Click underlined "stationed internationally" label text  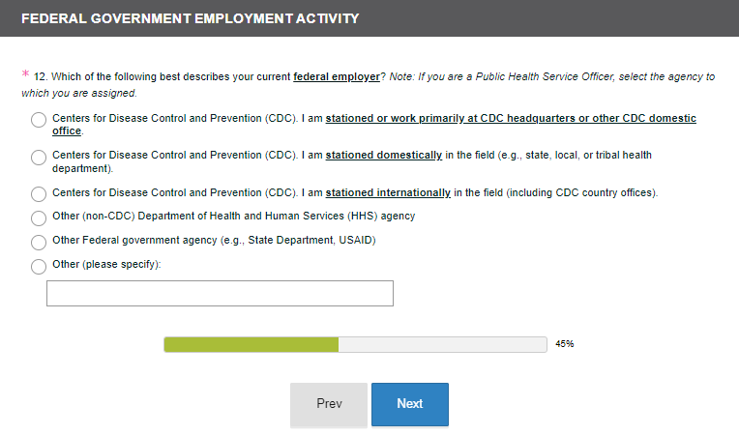point(388,192)
